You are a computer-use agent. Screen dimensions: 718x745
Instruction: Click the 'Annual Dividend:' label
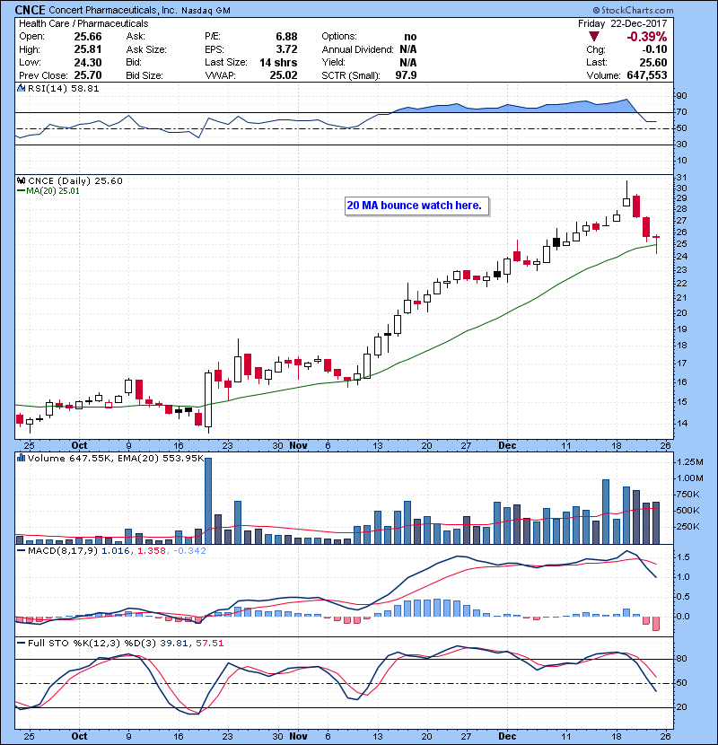pyautogui.click(x=358, y=49)
